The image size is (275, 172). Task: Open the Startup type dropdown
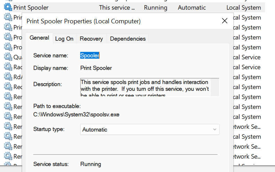coord(150,130)
